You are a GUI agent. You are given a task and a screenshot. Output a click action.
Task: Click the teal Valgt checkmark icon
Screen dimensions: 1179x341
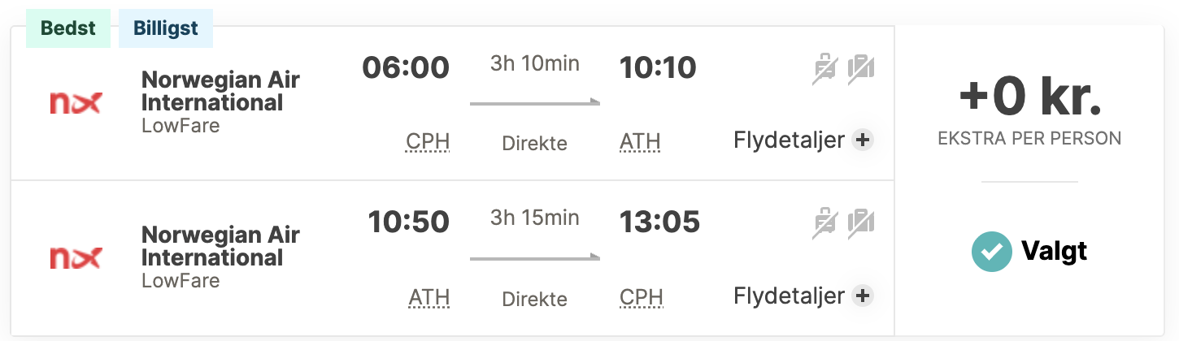point(991,252)
